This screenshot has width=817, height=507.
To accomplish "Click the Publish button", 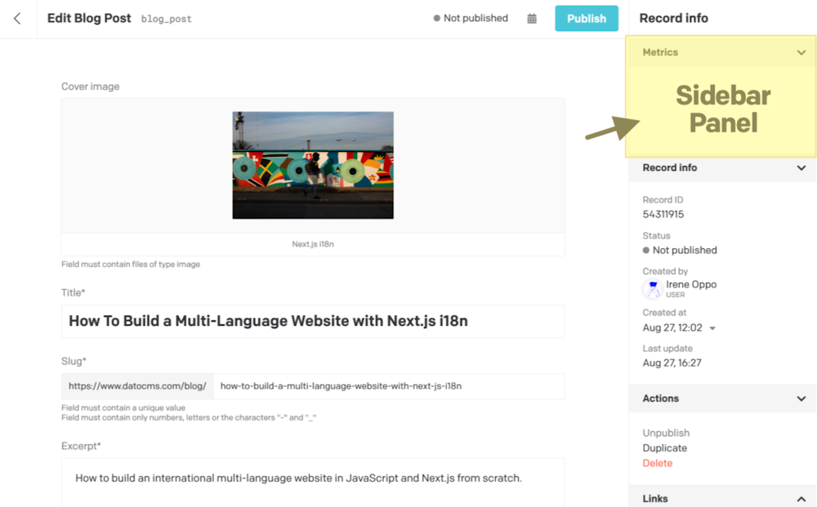I will 586,19.
